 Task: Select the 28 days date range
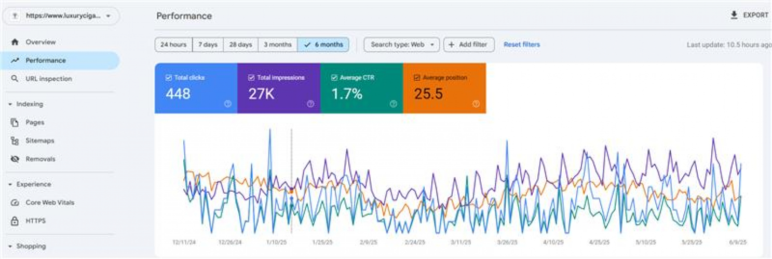[x=240, y=45]
